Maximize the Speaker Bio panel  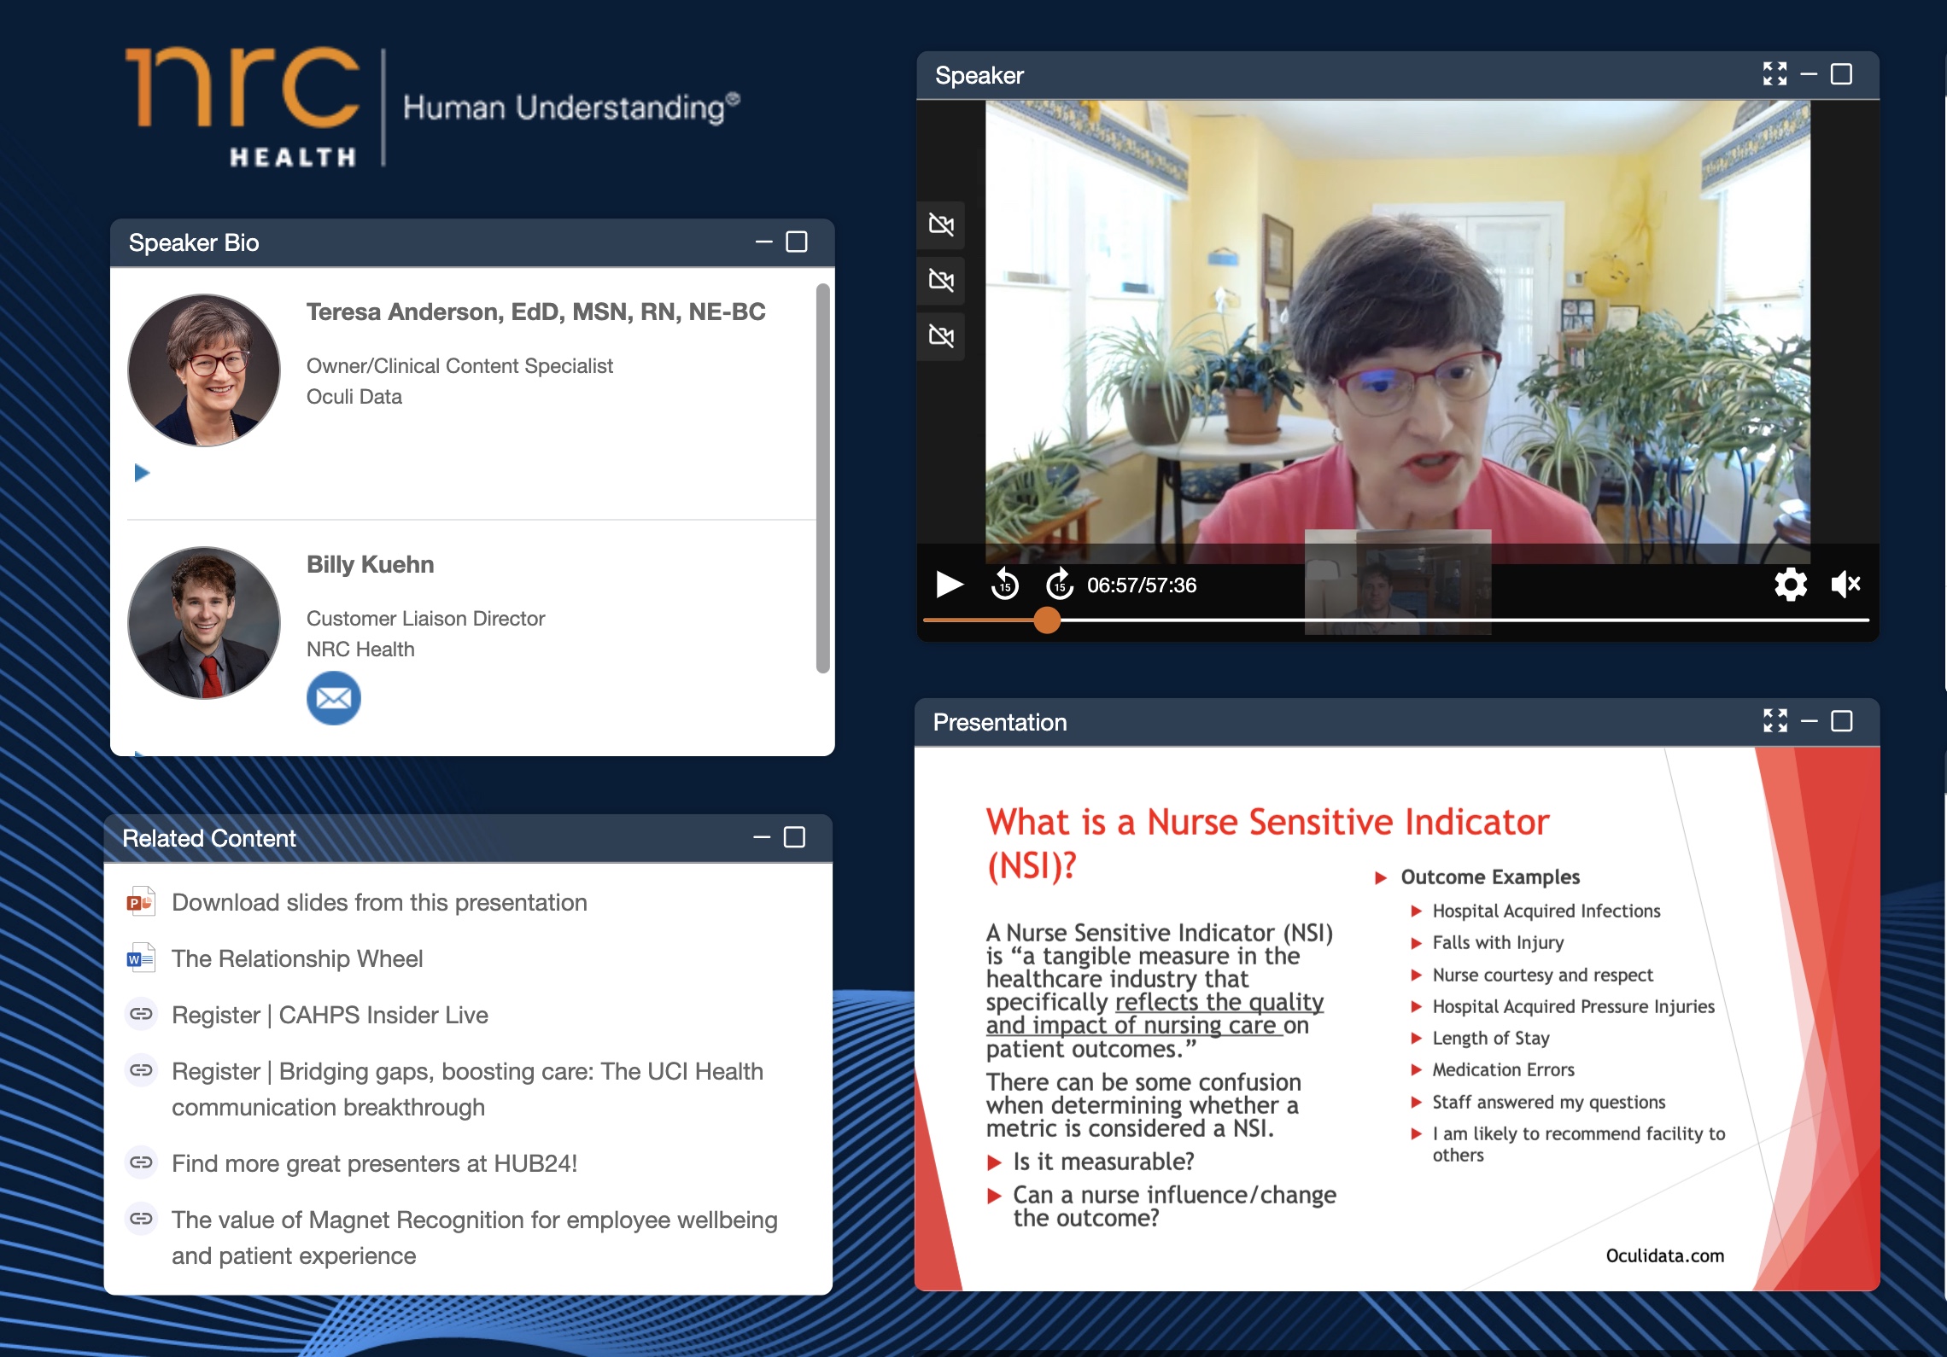[x=797, y=242]
